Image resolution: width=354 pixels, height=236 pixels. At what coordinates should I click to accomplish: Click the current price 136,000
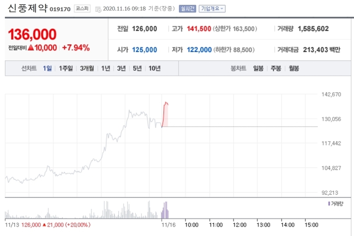click(32, 34)
